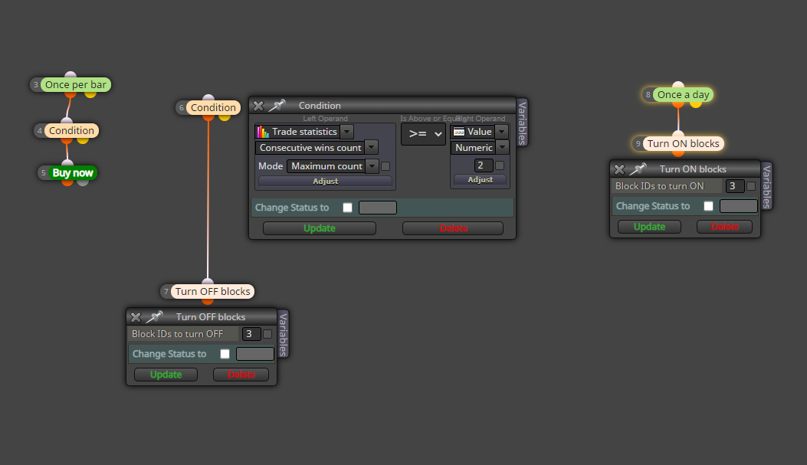Enable Change Status to in Turn ON panel
807x465 pixels.
coord(709,206)
